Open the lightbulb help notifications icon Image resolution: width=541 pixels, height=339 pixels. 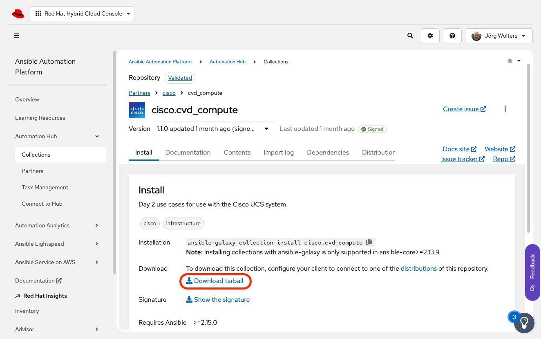pos(524,323)
